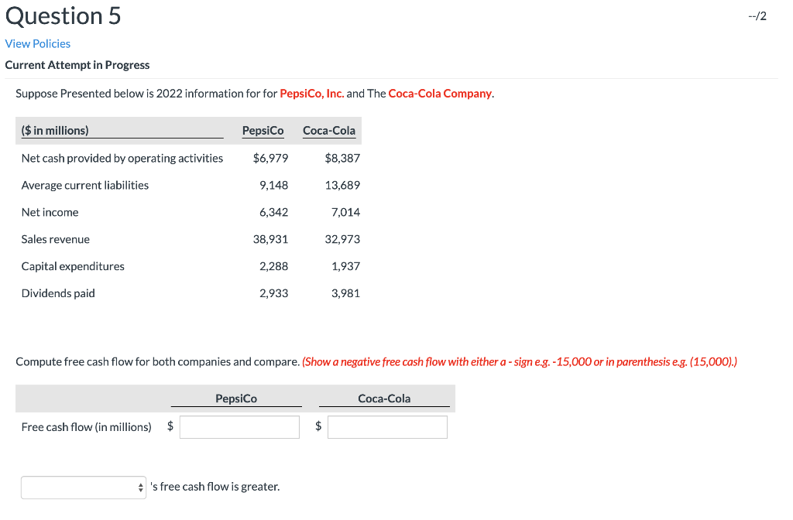Click the Free cash flow (in millions) label
Image resolution: width=793 pixels, height=520 pixels.
(86, 426)
